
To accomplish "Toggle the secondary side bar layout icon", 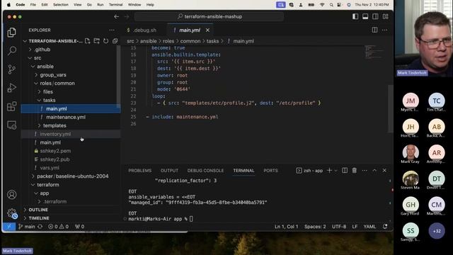I will (x=375, y=16).
